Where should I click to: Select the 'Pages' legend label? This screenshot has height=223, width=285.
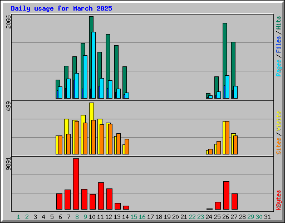point(279,68)
